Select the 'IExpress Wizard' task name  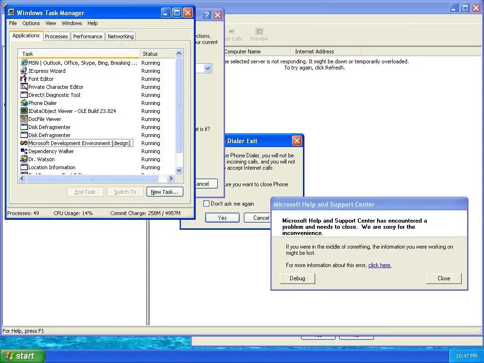coord(47,71)
